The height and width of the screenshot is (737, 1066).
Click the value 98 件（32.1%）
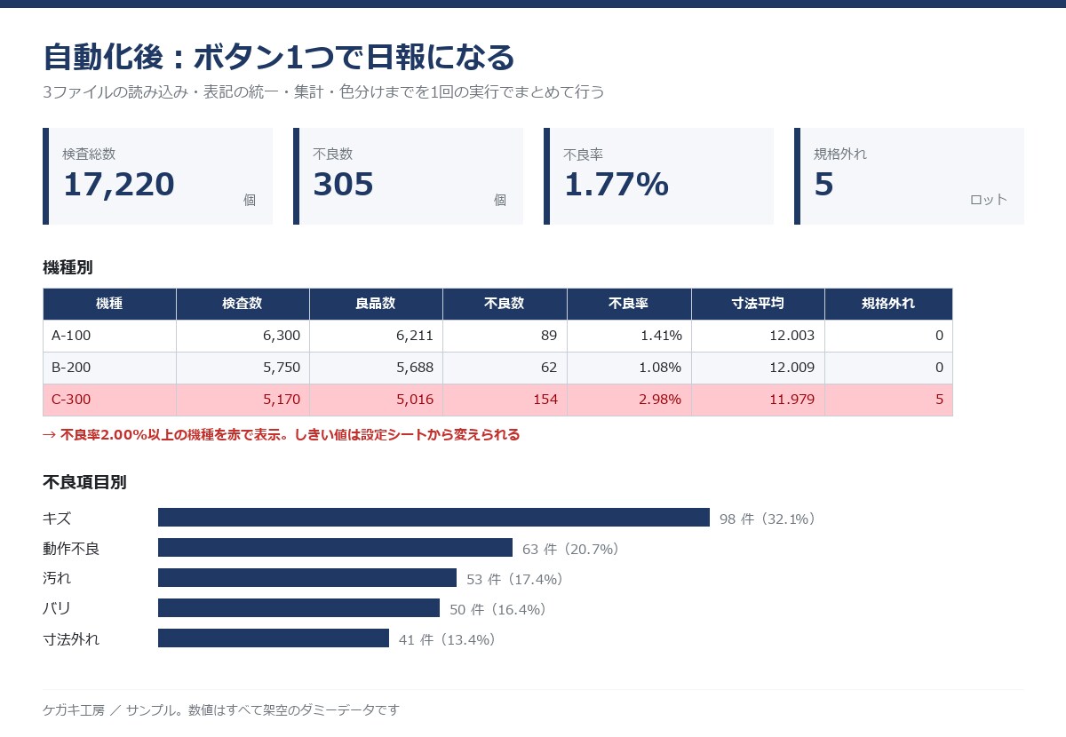768,519
